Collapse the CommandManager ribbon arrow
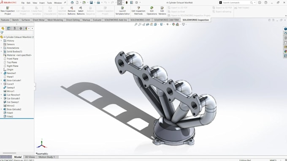287x161 pixels. click(x=286, y=16)
